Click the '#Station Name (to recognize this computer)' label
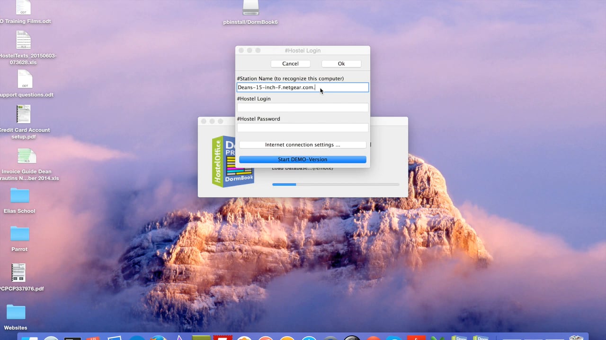Image resolution: width=606 pixels, height=340 pixels. pos(290,78)
